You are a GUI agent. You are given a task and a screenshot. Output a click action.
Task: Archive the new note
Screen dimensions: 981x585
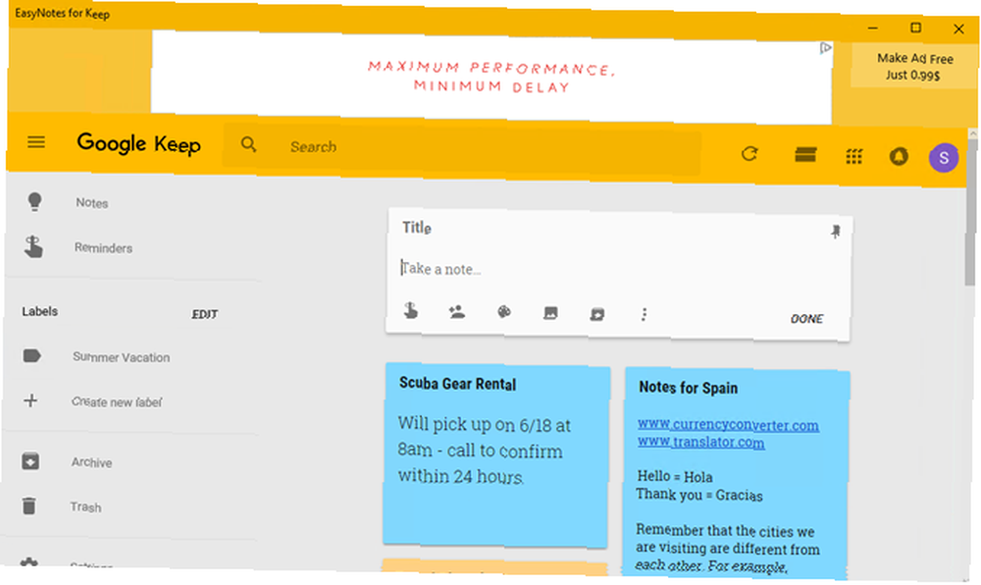click(x=597, y=314)
